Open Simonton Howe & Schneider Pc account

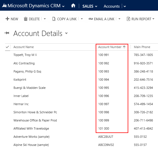pyautogui.click(x=35, y=112)
